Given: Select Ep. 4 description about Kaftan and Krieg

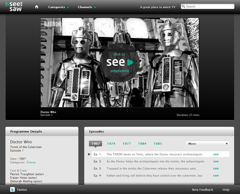Looking at the screenshot, I should (x=155, y=176).
